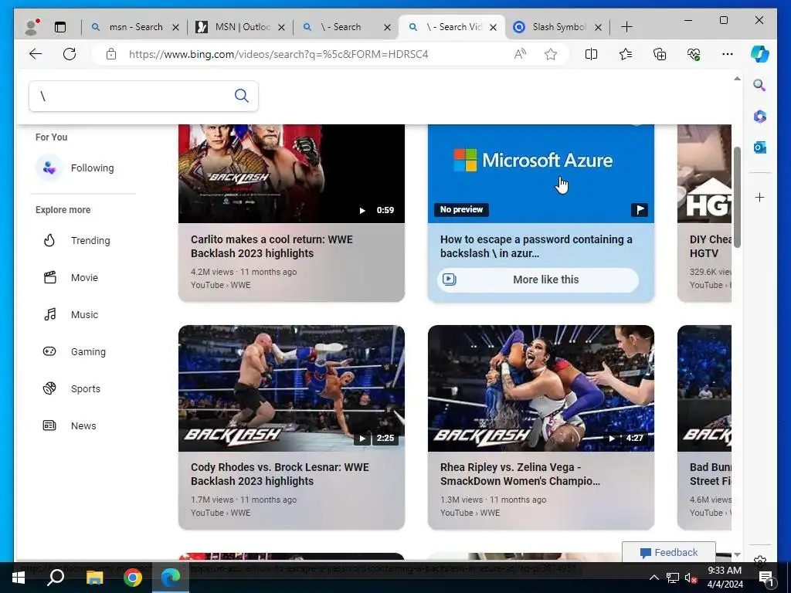Click the Bing video search input field

click(x=131, y=96)
